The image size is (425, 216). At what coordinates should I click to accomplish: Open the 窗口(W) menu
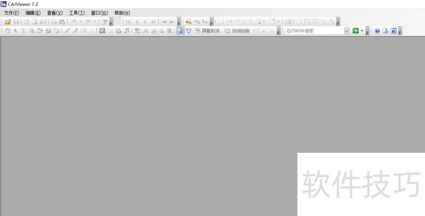tap(99, 13)
